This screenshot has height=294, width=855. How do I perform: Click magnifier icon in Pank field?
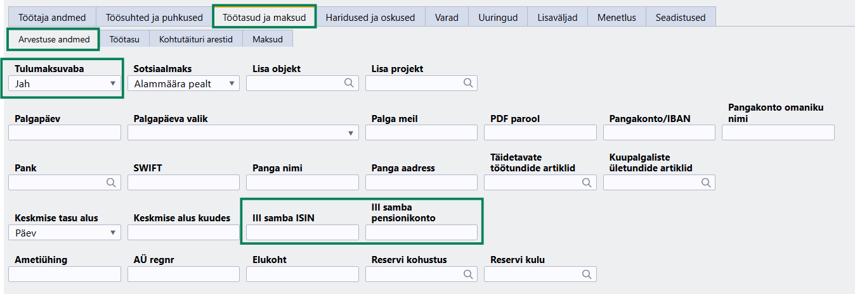[x=111, y=183]
